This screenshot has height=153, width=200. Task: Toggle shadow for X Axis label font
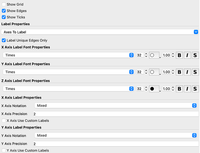coord(195,55)
